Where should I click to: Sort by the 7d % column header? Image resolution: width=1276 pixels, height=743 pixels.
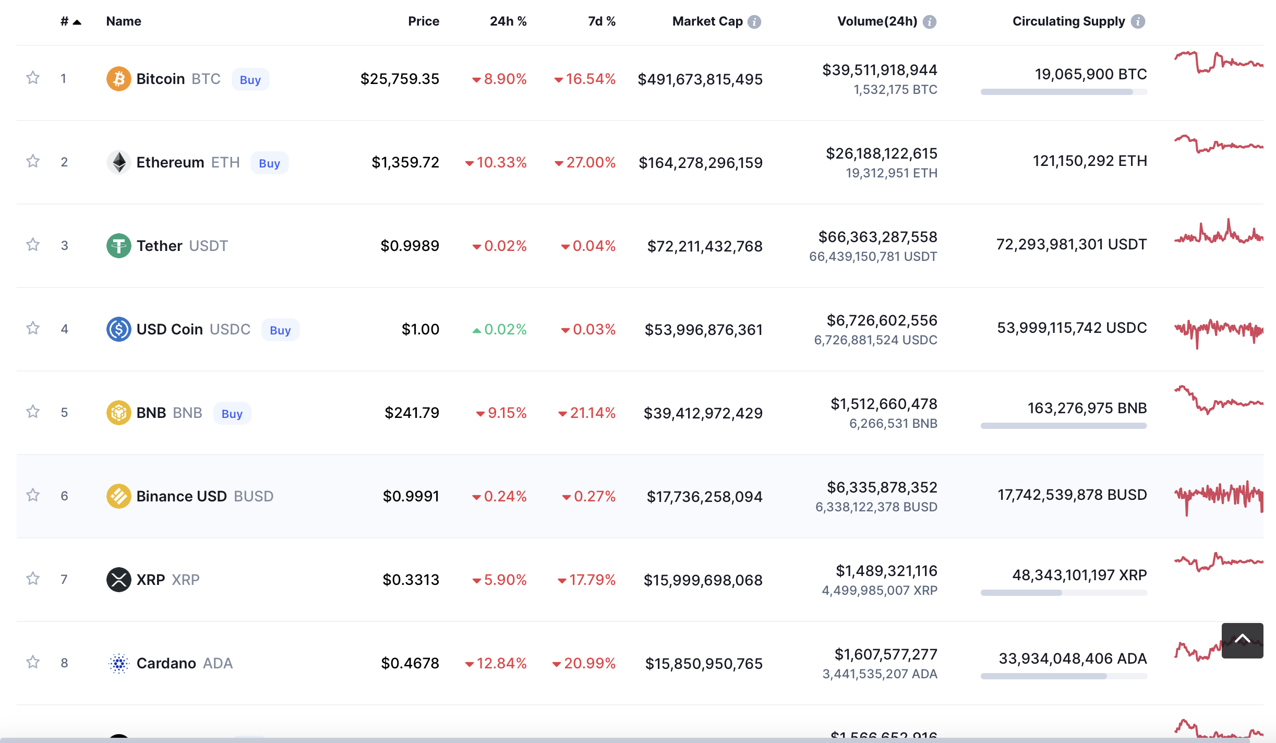[601, 21]
